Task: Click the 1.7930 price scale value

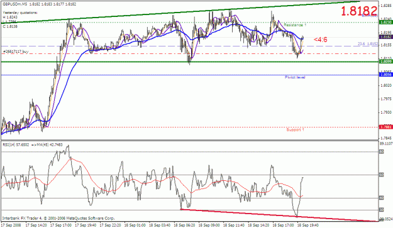Action: pos(386,112)
